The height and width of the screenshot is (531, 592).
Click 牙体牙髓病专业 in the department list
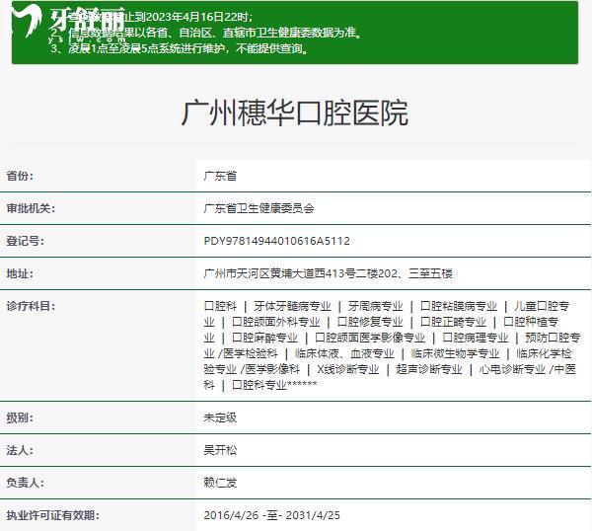pyautogui.click(x=292, y=306)
